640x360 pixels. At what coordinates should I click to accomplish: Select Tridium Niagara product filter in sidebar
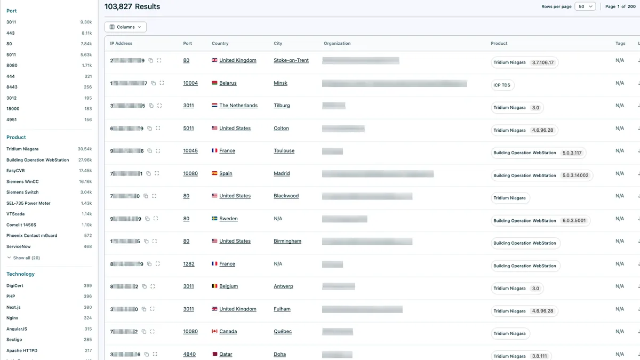(49, 149)
